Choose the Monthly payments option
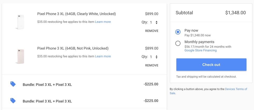This screenshot has width=254, height=110. 178,43
